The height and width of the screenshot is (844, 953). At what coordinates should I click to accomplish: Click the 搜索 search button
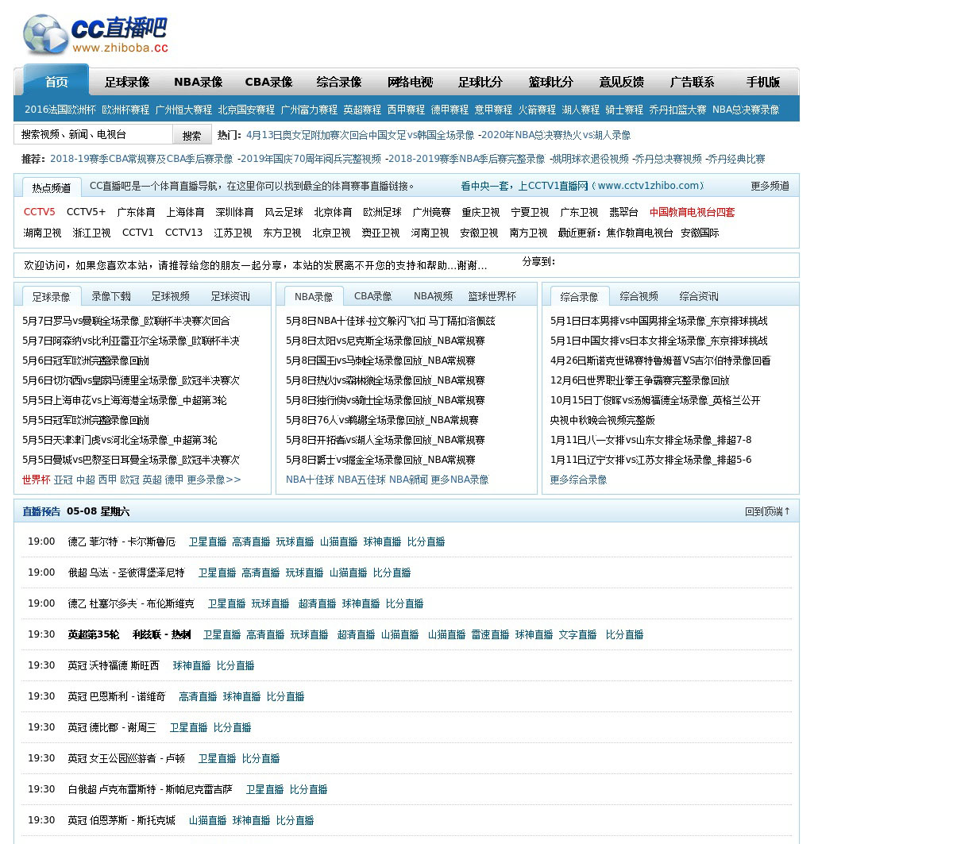[192, 135]
